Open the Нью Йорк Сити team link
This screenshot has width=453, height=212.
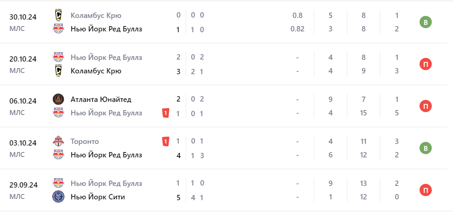[x=98, y=197]
